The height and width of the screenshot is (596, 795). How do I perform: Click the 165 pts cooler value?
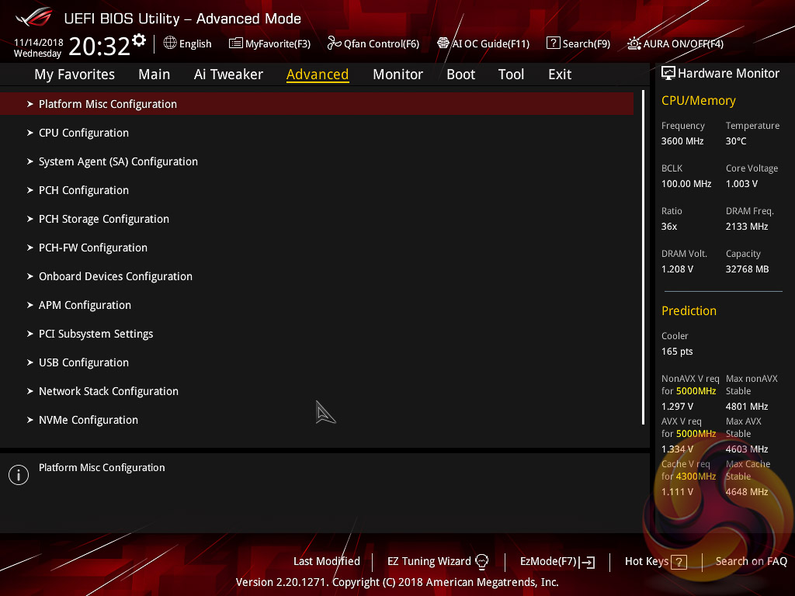(x=677, y=352)
